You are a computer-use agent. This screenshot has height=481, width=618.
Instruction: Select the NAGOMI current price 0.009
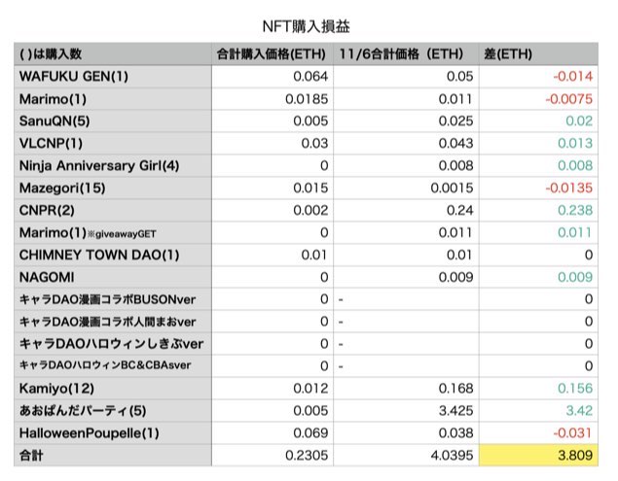point(455,277)
